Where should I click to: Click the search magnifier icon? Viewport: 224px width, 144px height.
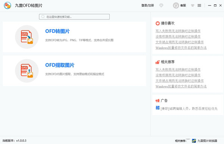(43, 17)
